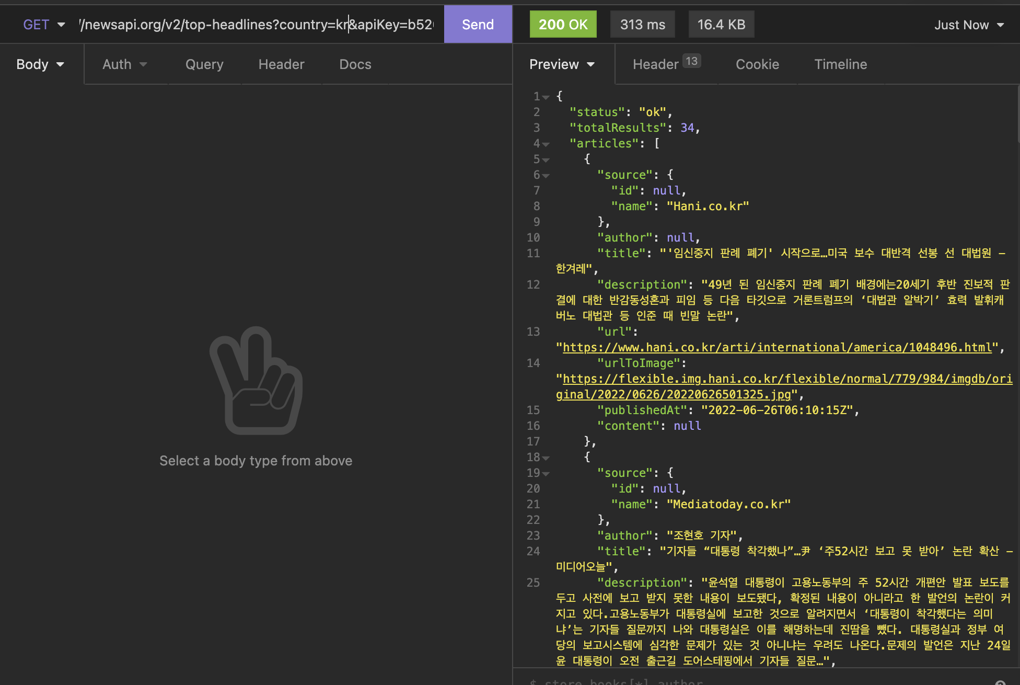Switch to the request Header tab

click(281, 64)
